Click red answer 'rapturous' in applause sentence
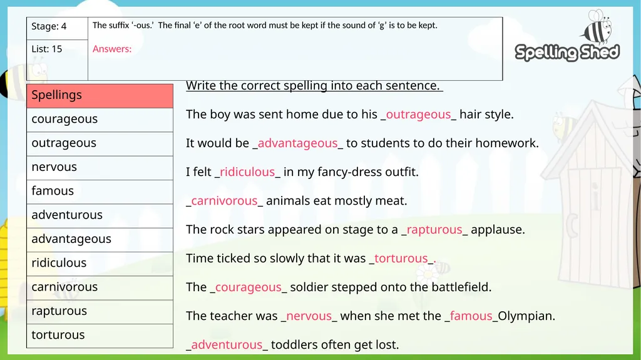The image size is (641, 360). point(434,230)
